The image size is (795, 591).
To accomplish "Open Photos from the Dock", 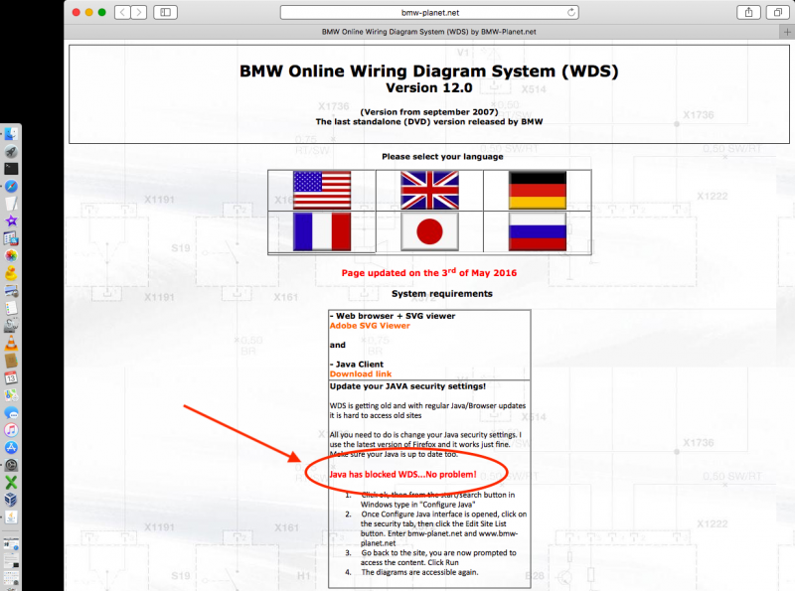I will 11,255.
